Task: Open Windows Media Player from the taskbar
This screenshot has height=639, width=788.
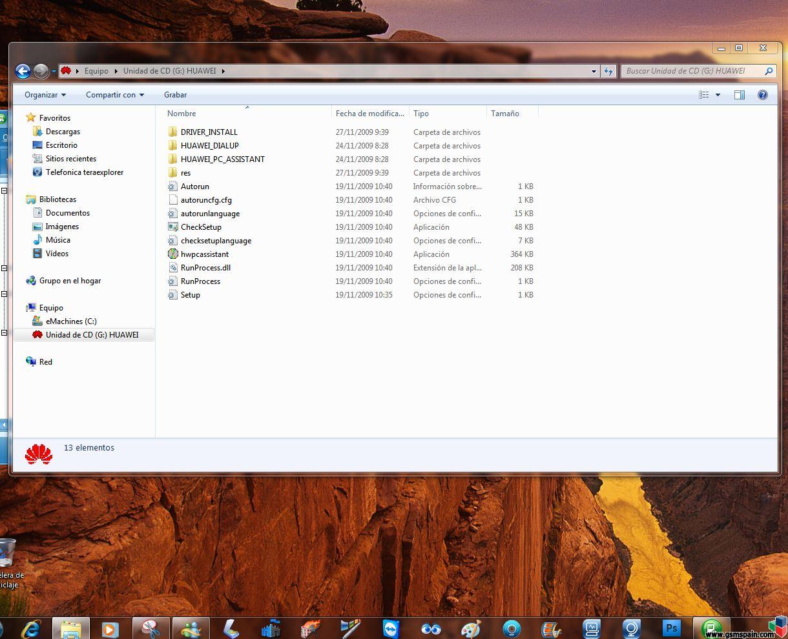Action: pos(110,629)
